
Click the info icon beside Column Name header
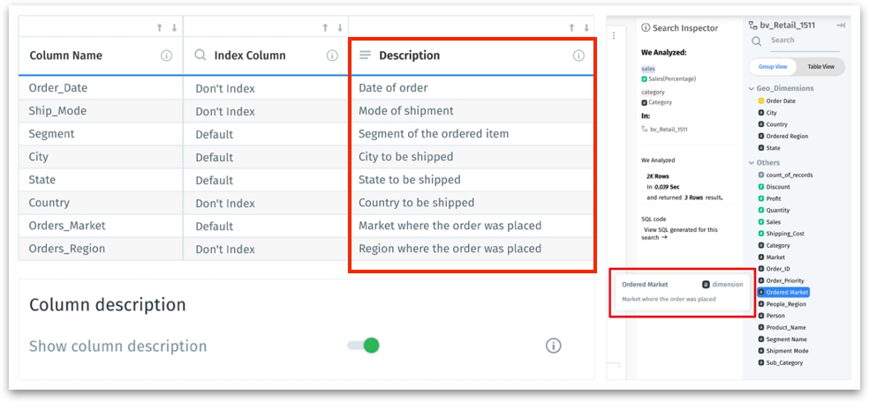pyautogui.click(x=166, y=56)
